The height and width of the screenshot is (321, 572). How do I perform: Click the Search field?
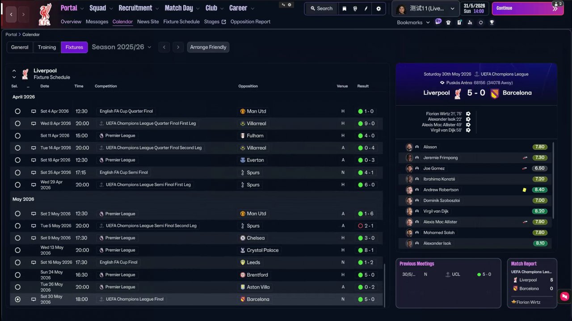pos(321,8)
